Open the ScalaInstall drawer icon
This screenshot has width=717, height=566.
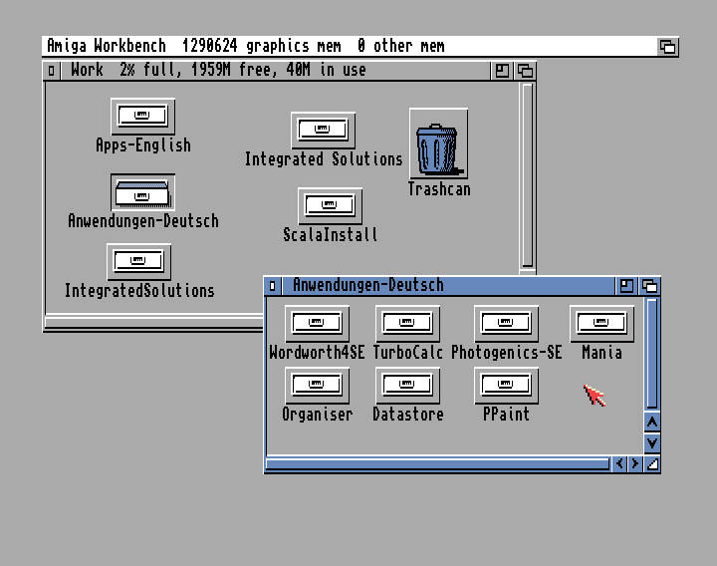tap(330, 206)
